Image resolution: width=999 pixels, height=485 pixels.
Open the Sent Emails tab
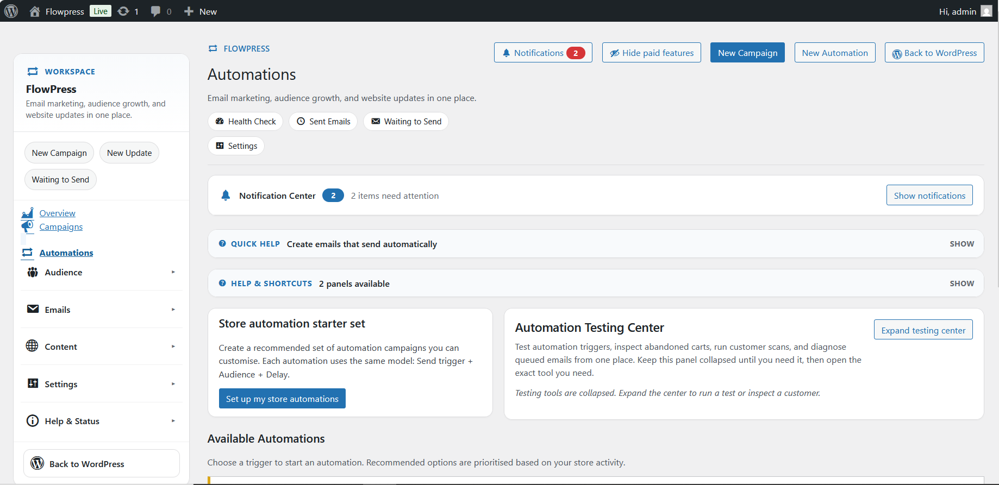pos(323,122)
